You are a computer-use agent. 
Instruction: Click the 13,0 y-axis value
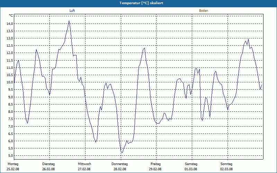pyautogui.click(x=10, y=38)
